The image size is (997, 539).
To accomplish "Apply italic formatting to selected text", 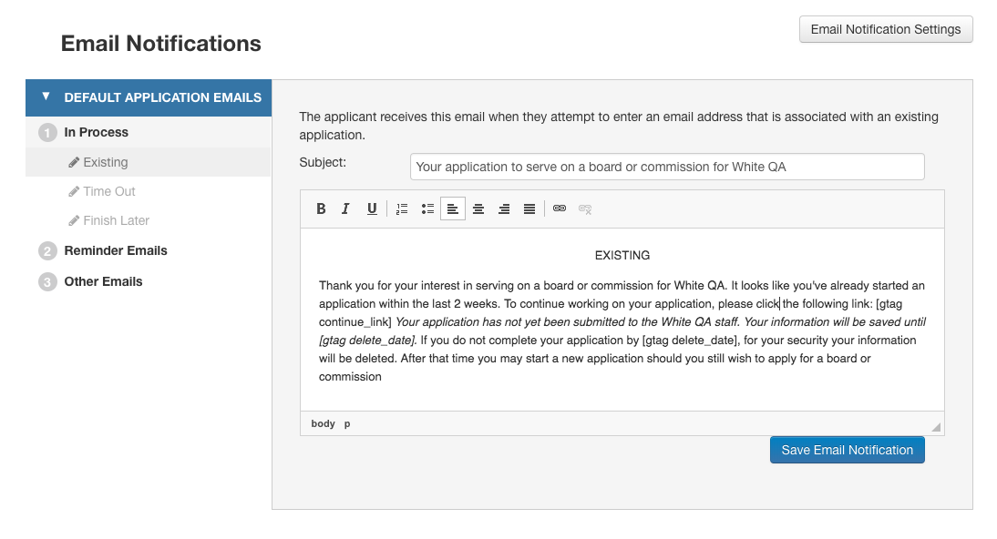I will click(x=346, y=208).
